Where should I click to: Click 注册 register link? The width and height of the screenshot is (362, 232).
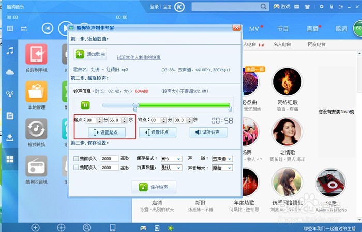tap(167, 7)
